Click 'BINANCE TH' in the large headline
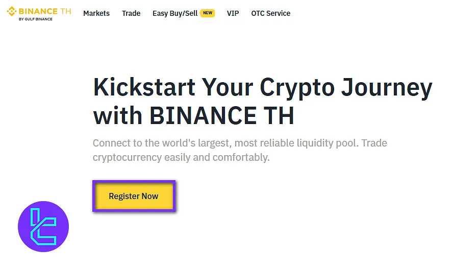The width and height of the screenshot is (453, 270). (x=221, y=116)
